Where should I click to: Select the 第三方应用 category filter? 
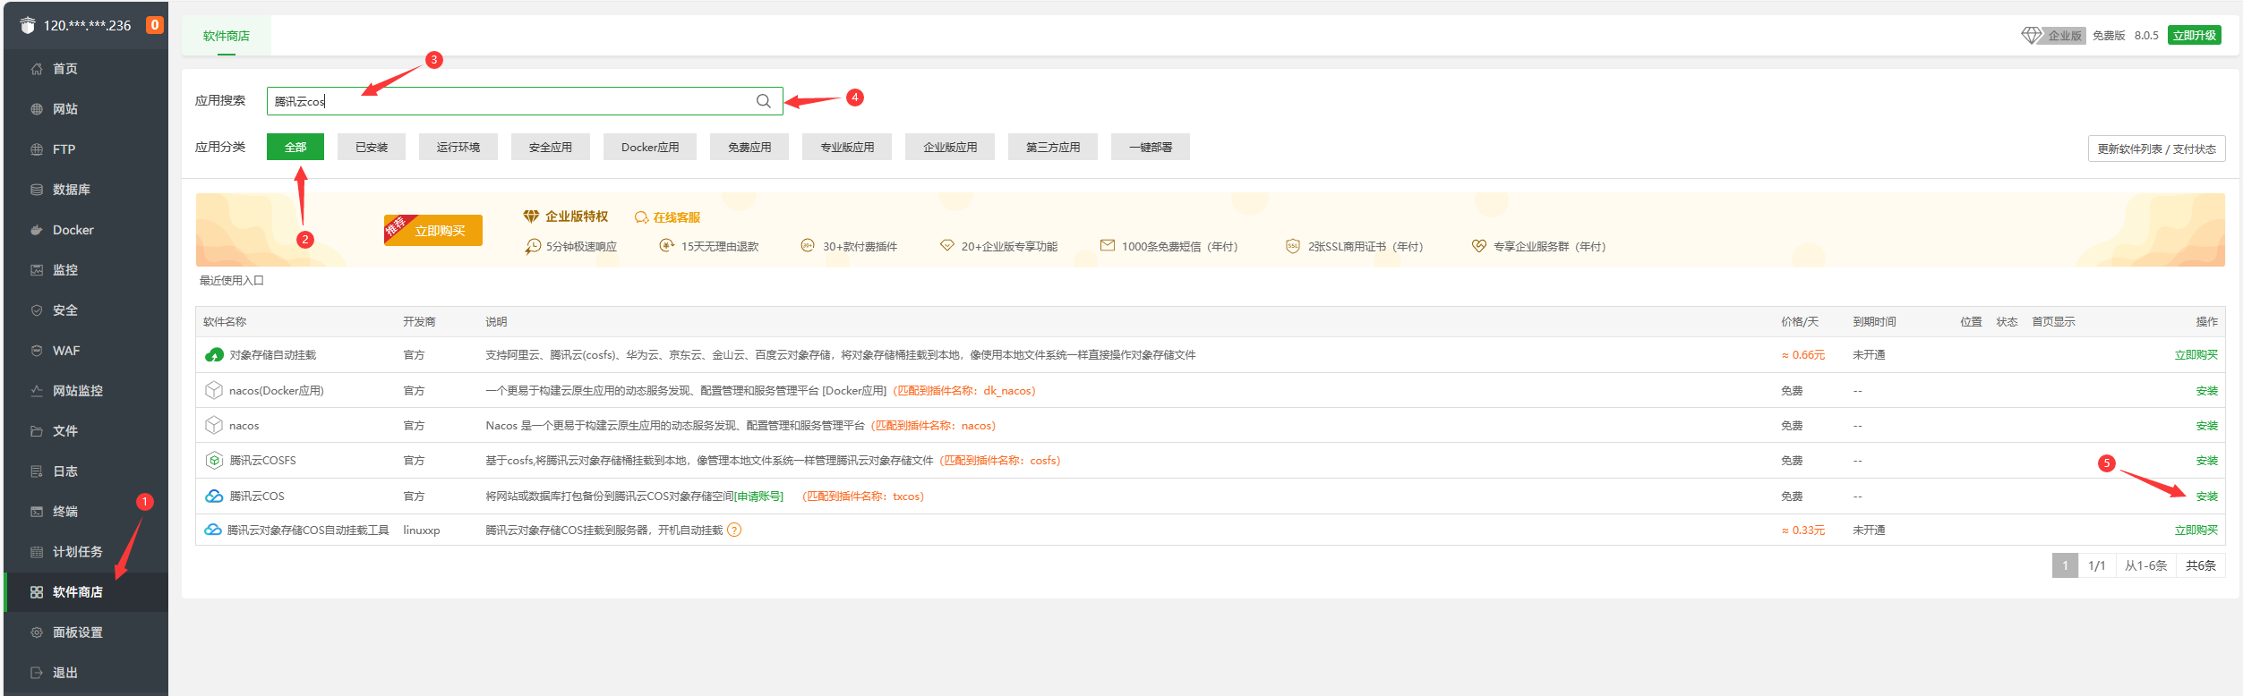[x=1053, y=147]
